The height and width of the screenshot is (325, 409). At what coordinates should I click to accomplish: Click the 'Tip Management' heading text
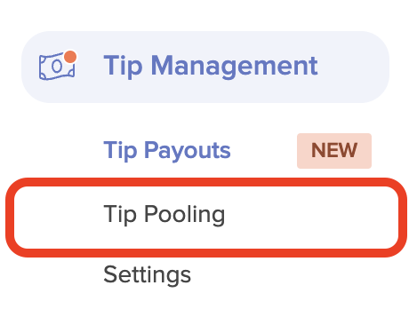(211, 67)
